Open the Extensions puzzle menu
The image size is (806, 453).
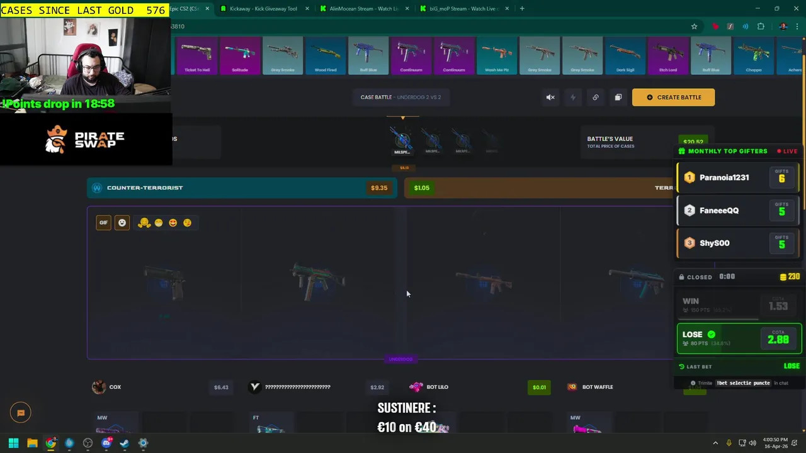761,26
